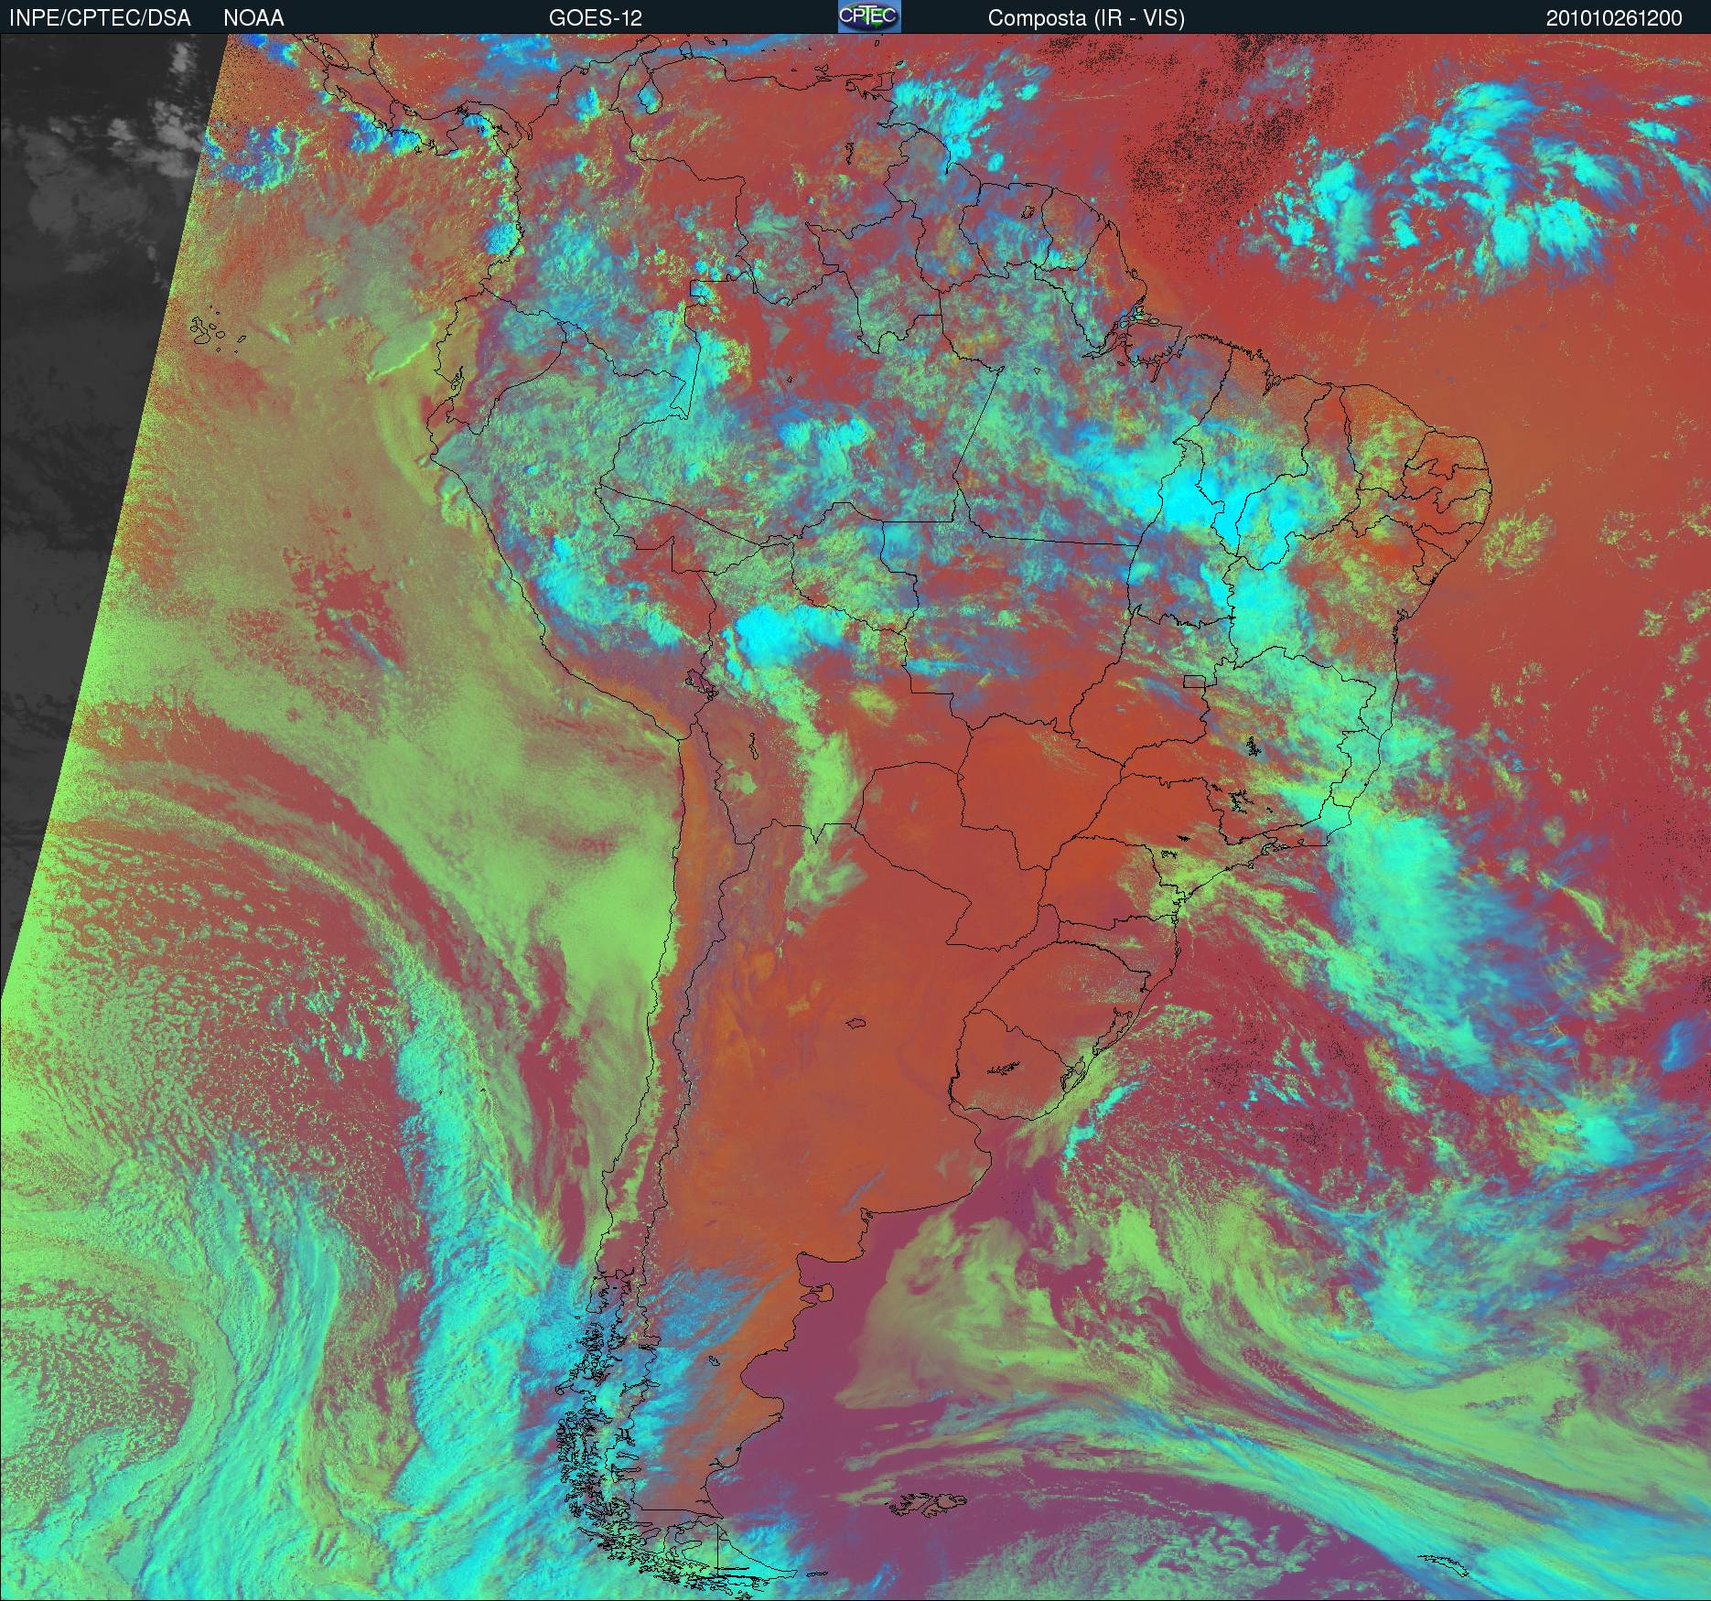Click the GOES-12 satellite label
The height and width of the screenshot is (1601, 1711).
[x=595, y=18]
